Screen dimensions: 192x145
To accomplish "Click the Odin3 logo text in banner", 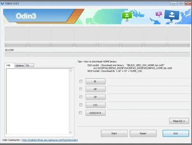I will click(26, 16).
